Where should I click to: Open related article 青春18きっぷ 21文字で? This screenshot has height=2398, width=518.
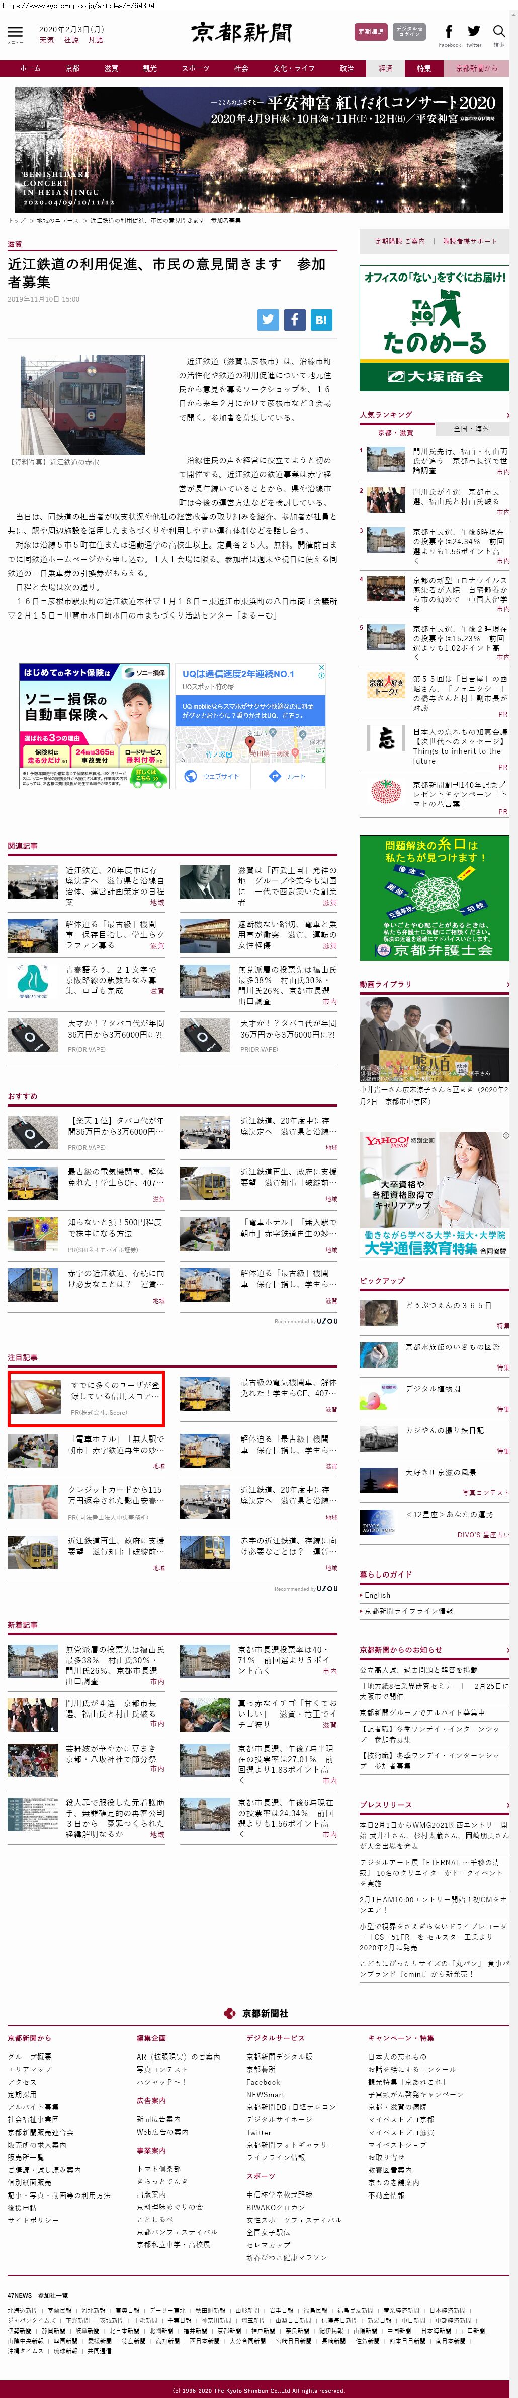click(x=87, y=979)
